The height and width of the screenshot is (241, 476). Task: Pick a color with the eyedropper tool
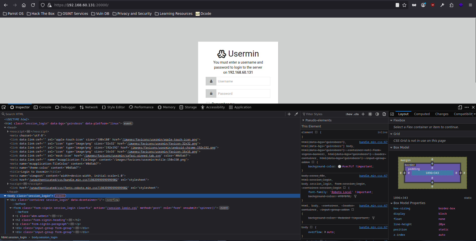tap(296, 114)
